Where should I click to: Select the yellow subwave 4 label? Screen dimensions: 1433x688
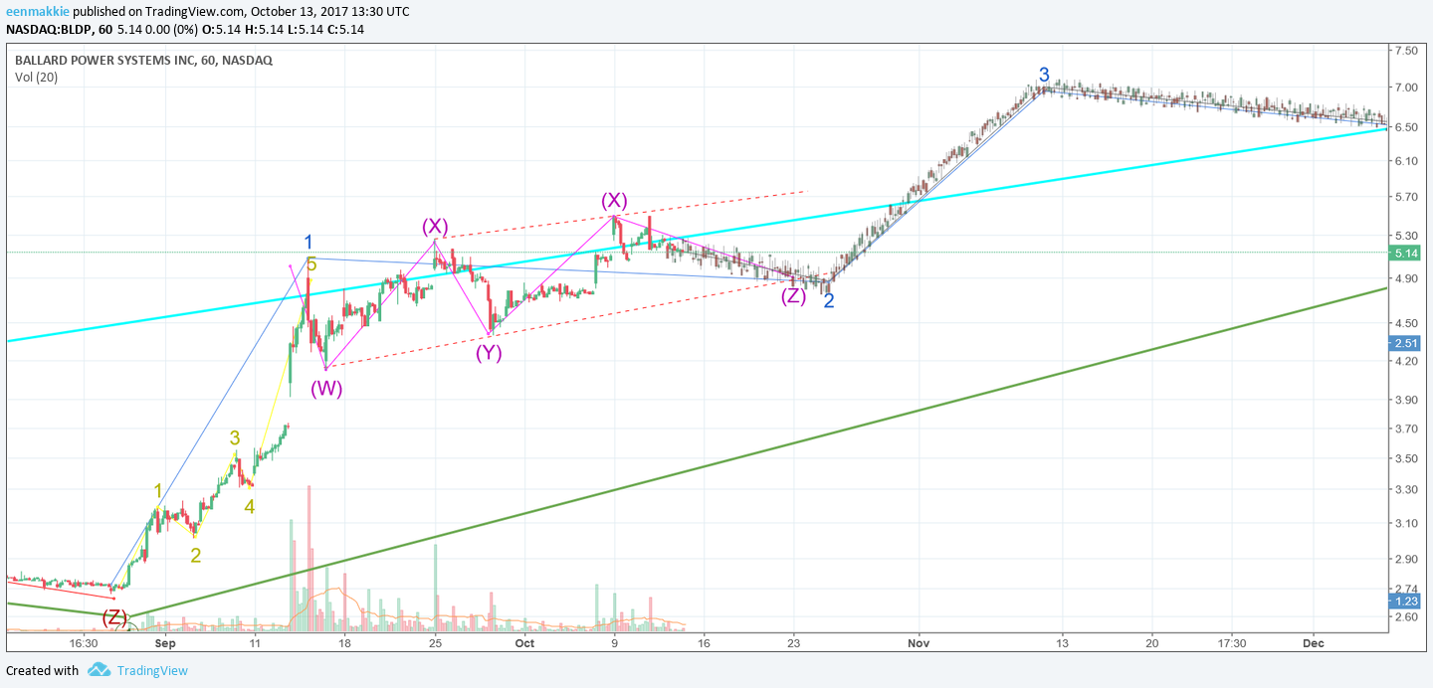click(250, 506)
